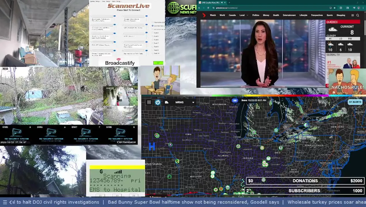Open the browser extensions icon
The width and height of the screenshot is (366, 207).
click(341, 8)
